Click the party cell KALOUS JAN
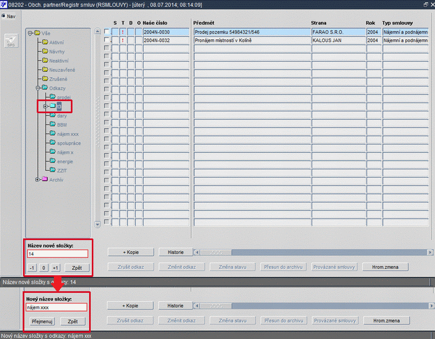435x339 pixels. coord(338,40)
